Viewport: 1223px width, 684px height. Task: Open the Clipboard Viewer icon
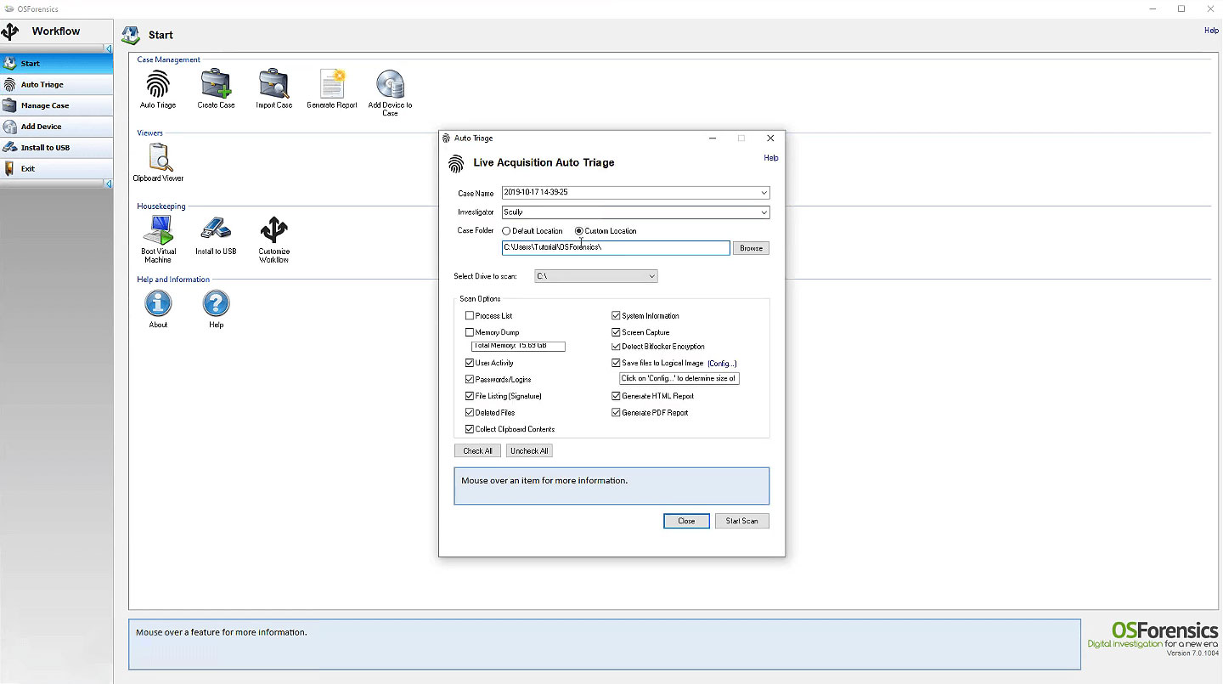158,158
